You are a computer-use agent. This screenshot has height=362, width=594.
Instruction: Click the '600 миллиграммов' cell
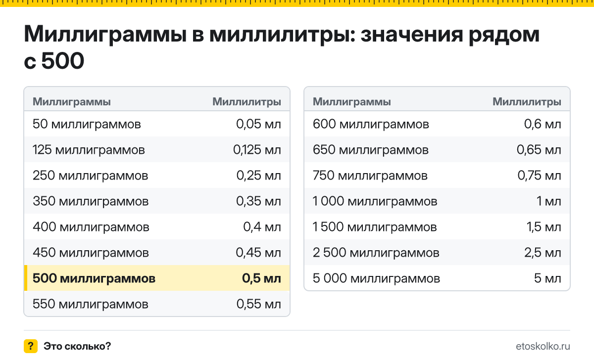(371, 124)
